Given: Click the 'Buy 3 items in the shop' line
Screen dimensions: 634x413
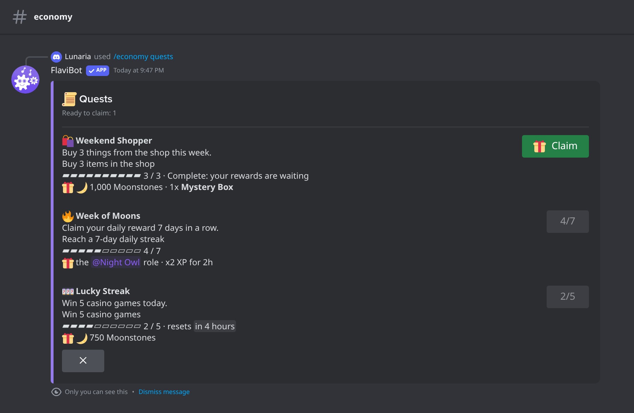Looking at the screenshot, I should pyautogui.click(x=108, y=164).
